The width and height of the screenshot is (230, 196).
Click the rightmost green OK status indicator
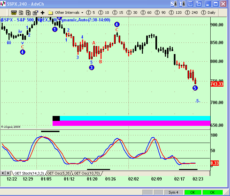[212, 192]
